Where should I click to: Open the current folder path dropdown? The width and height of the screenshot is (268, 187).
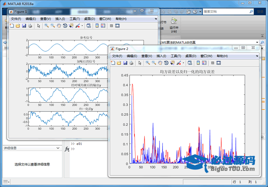pos(257,42)
